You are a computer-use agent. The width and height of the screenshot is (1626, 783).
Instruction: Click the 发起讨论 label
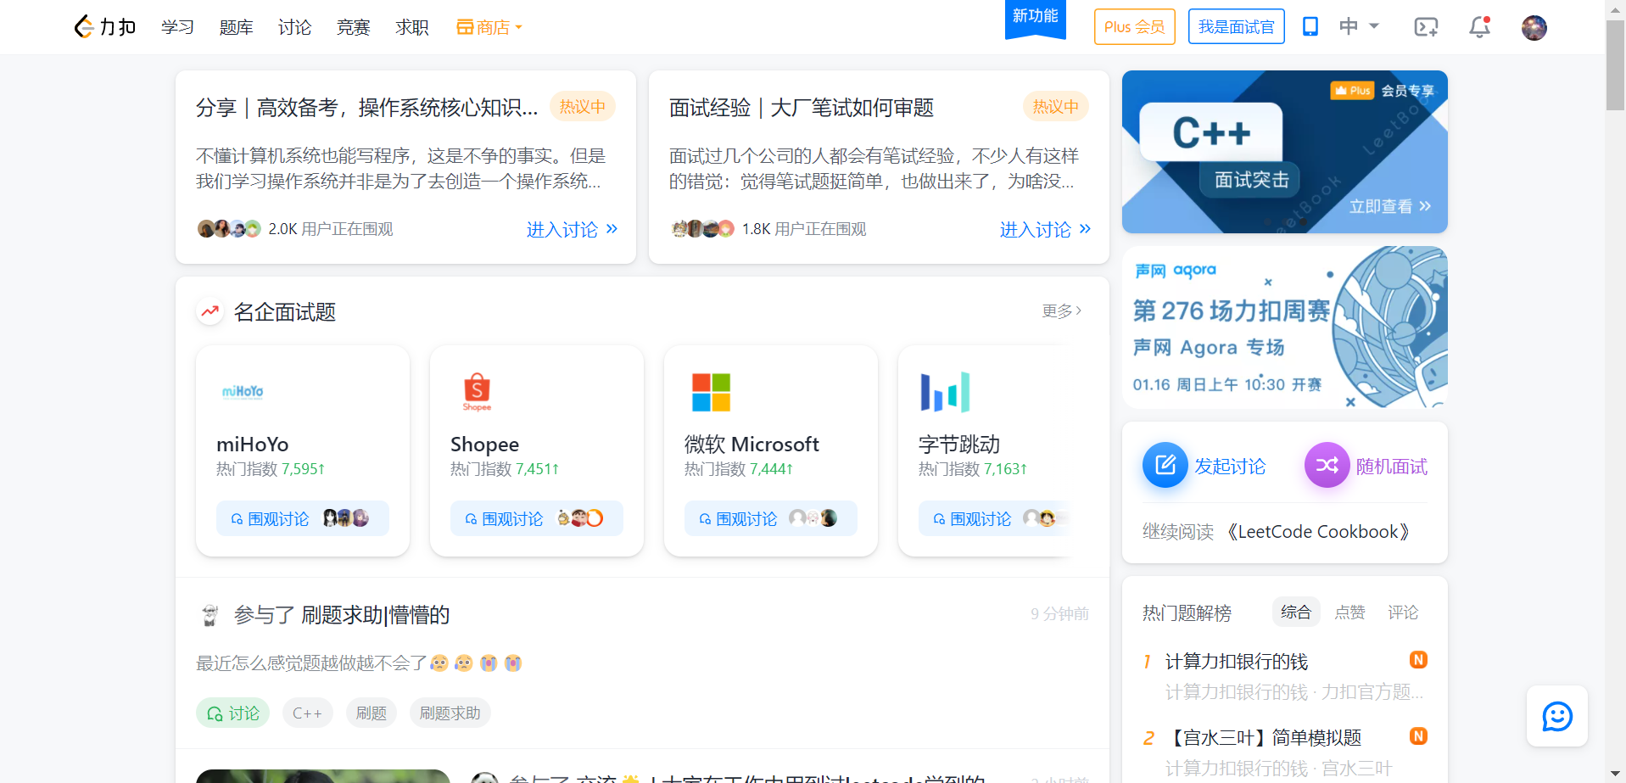click(1230, 466)
